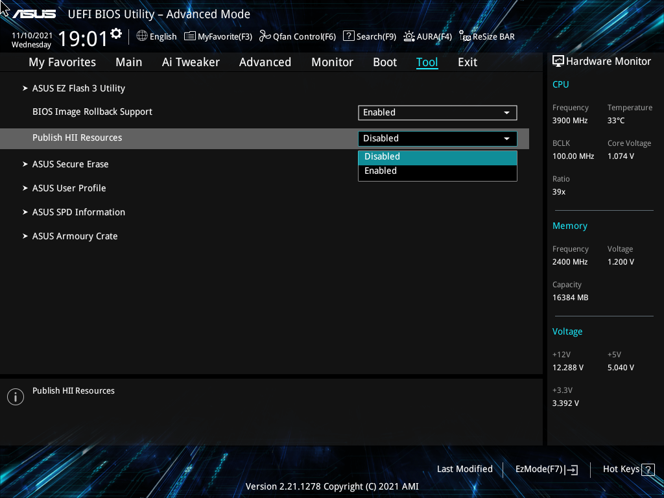Switch to My Favorites tab
664x498 pixels.
62,62
